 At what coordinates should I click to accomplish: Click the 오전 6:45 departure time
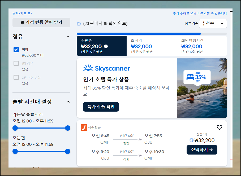100,136
